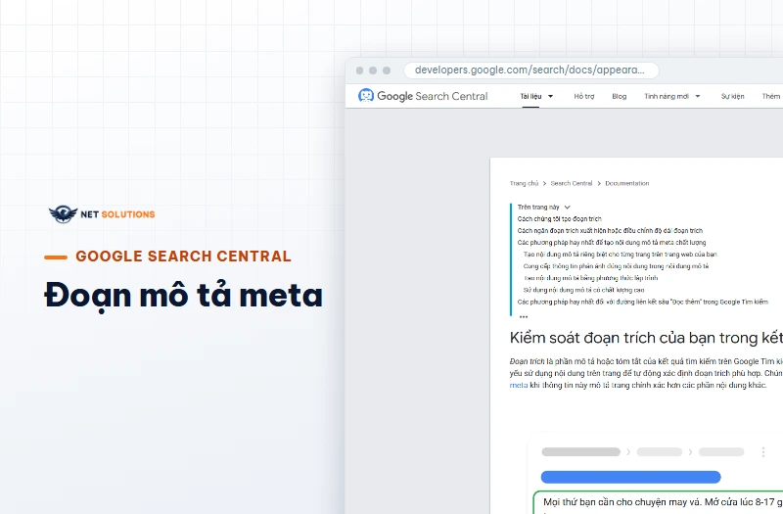Screen dimensions: 783x514
Task: Go to Tạo nội dung mô tả bằng lập trình link
Action: tap(590, 278)
